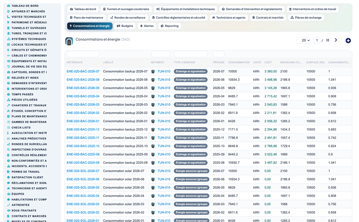
Task: Click tunnel icon in ENE-020-SOL-2026-07 row
Action: [x=153, y=171]
